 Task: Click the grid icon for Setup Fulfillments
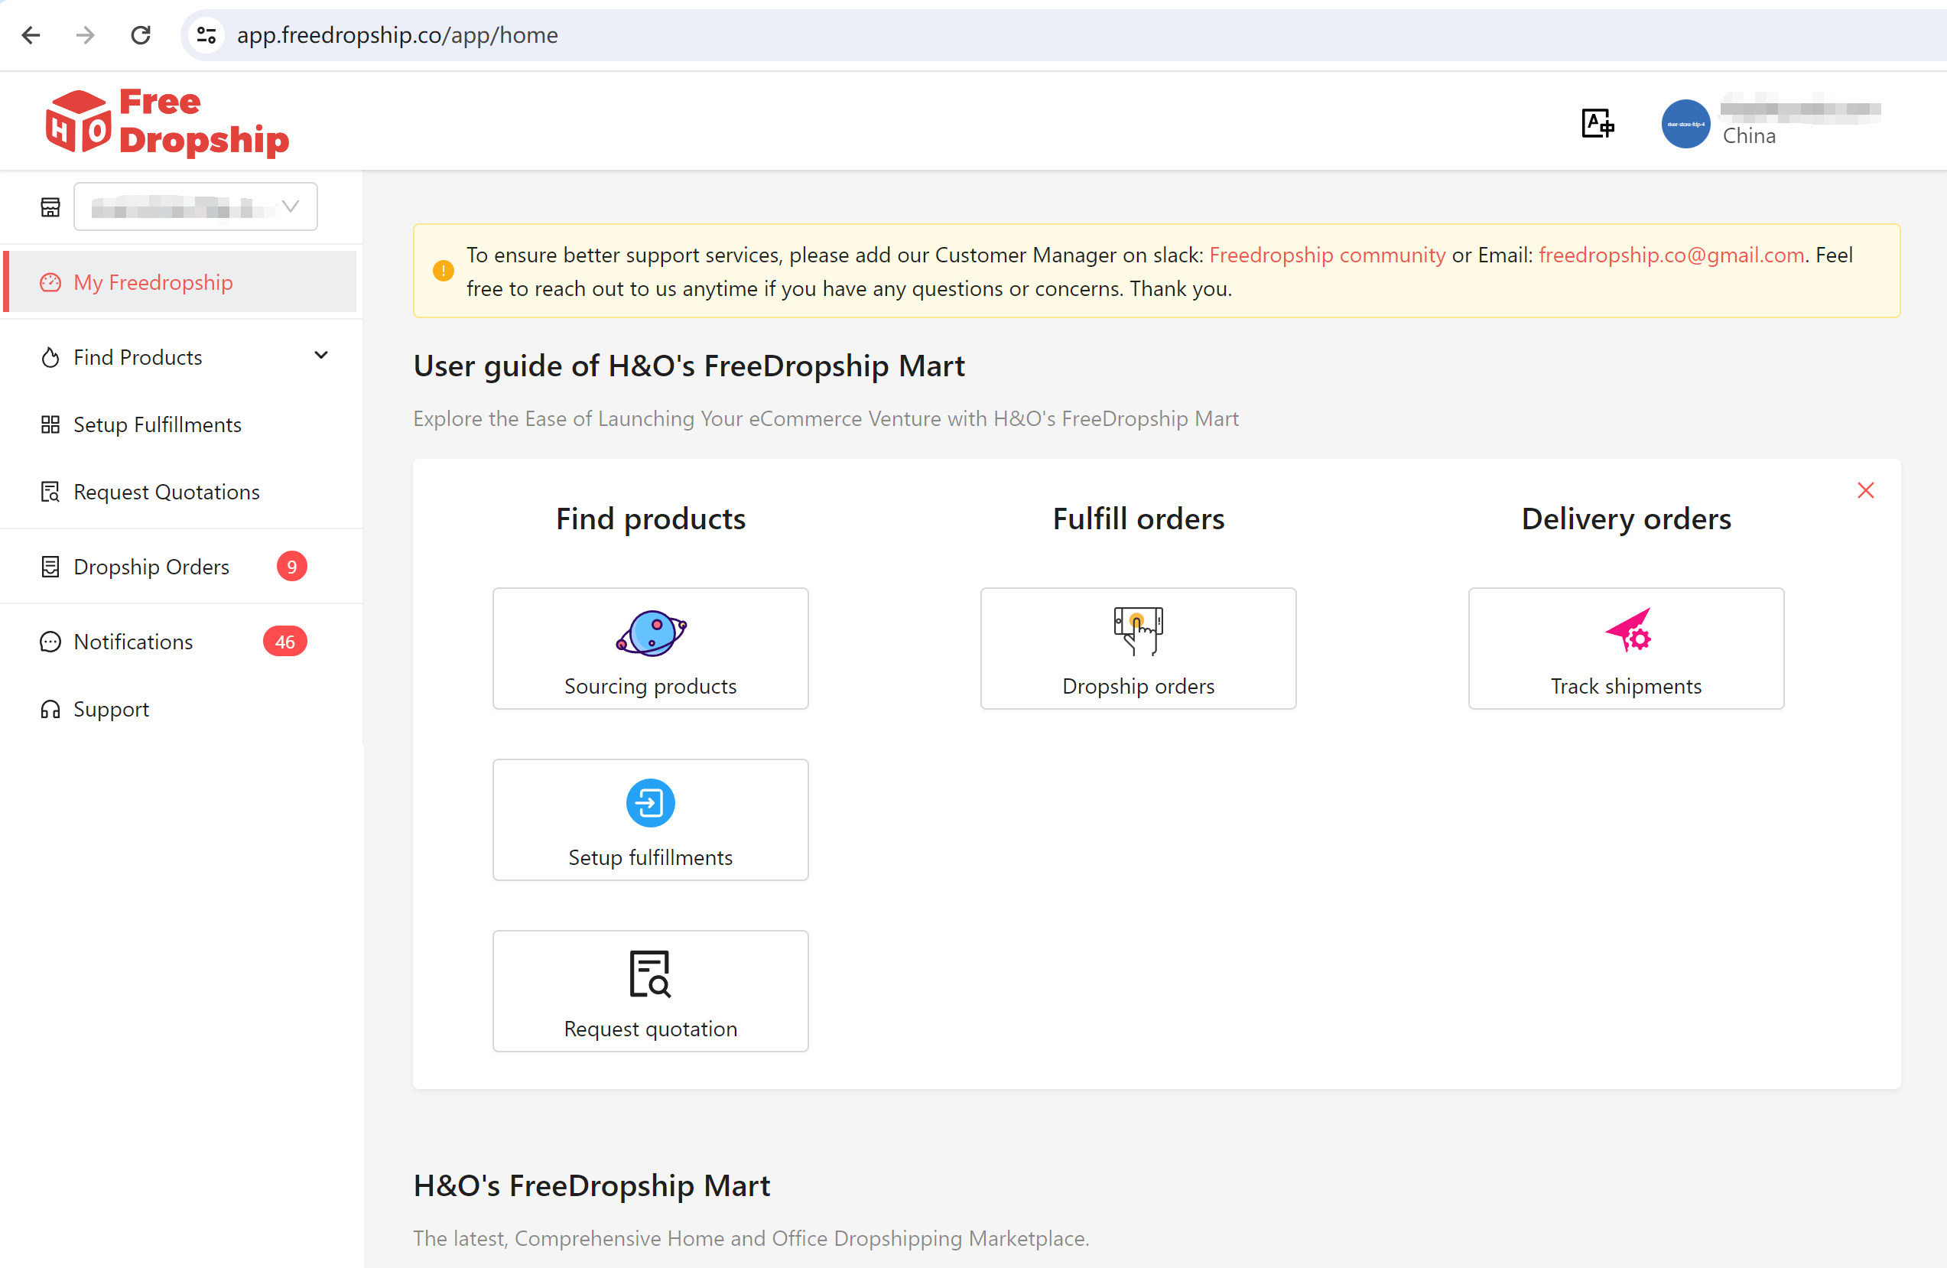click(x=50, y=424)
